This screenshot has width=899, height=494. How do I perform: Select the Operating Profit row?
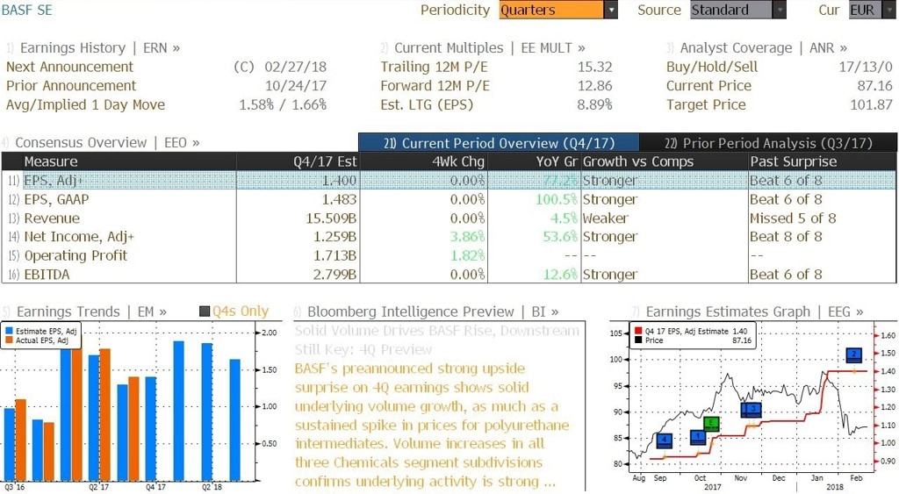coord(449,255)
